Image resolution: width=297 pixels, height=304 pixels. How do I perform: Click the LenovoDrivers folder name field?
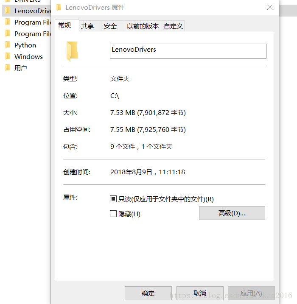click(188, 51)
